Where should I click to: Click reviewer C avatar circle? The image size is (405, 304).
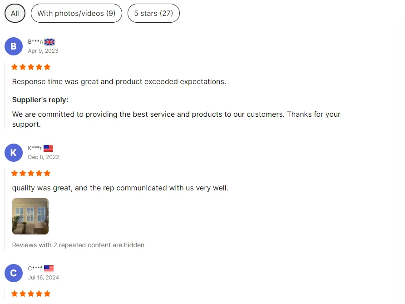tap(14, 273)
